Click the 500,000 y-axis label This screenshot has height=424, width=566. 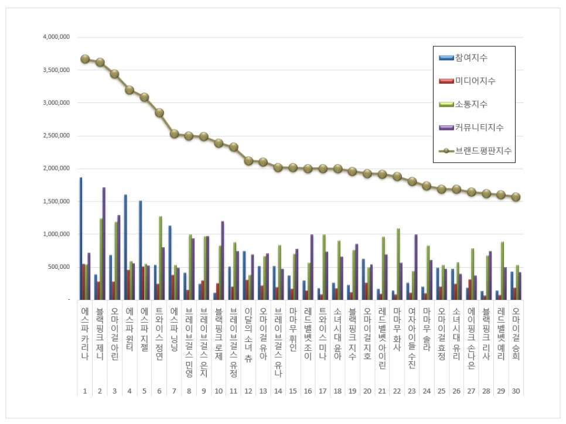(59, 267)
